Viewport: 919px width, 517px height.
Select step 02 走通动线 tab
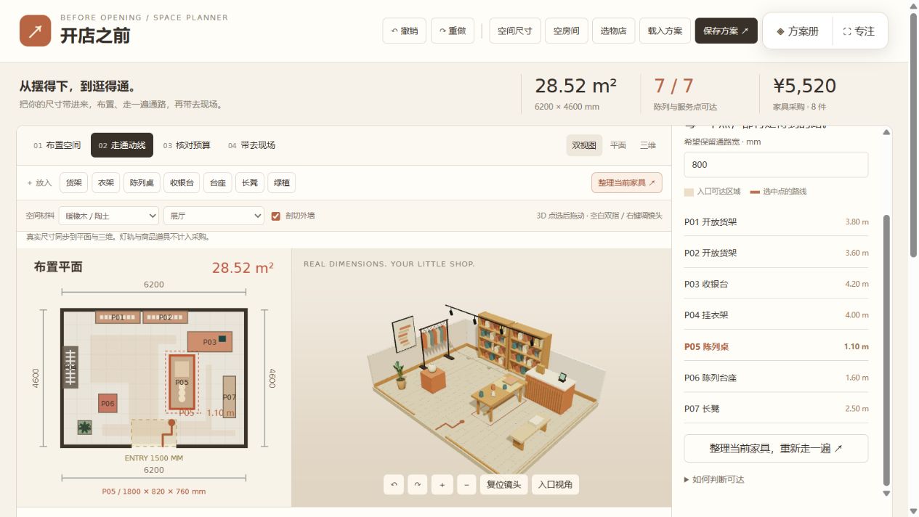click(122, 145)
